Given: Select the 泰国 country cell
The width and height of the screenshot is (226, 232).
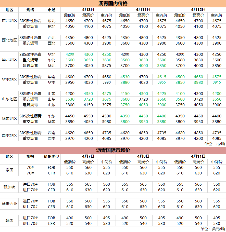Looking at the screenshot, I should pos(9,170).
